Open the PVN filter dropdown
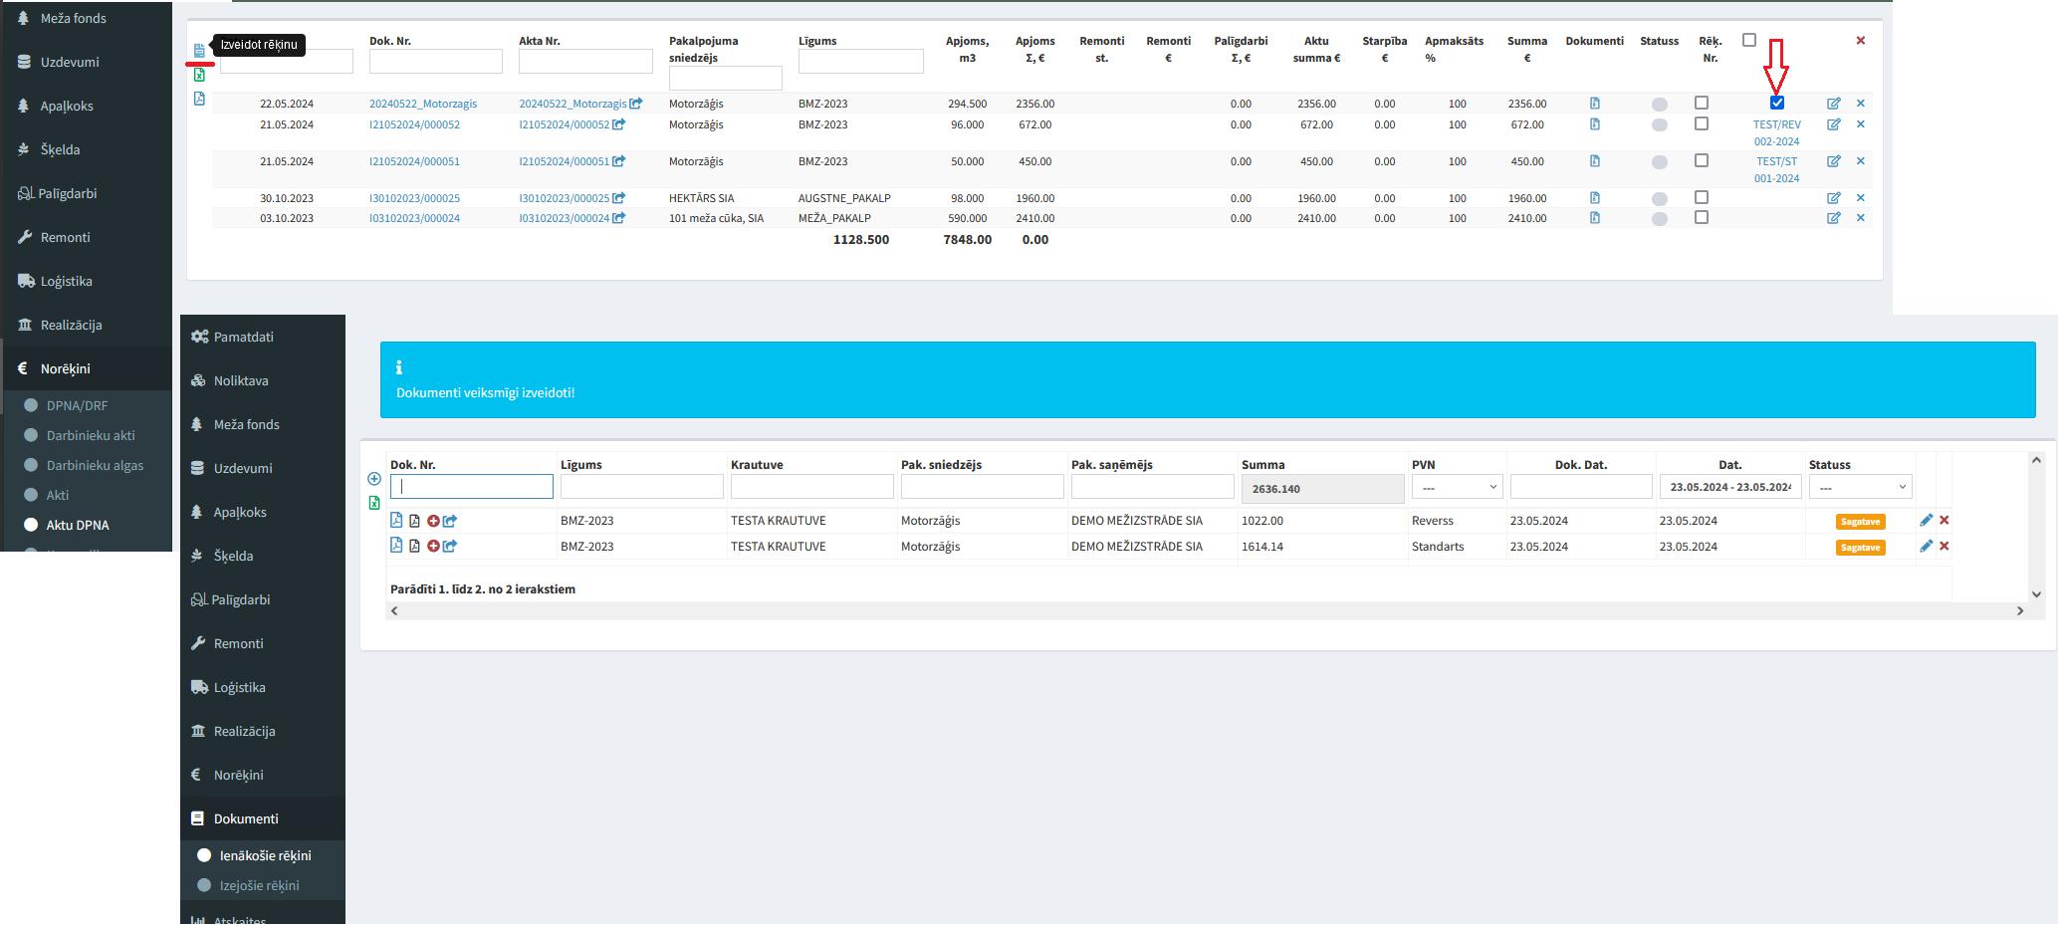2059x927 pixels. point(1456,487)
